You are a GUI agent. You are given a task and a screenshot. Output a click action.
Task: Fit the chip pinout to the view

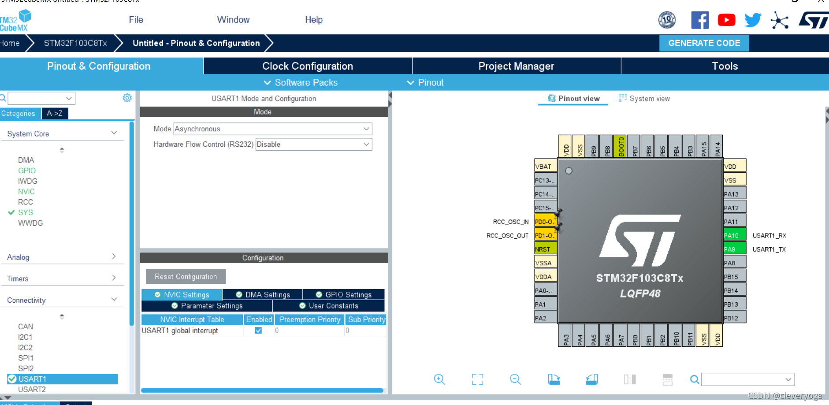(477, 379)
